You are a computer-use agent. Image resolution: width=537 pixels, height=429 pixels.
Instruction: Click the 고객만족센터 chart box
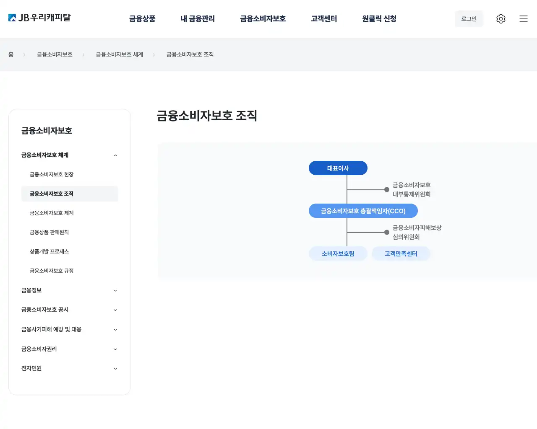(401, 253)
